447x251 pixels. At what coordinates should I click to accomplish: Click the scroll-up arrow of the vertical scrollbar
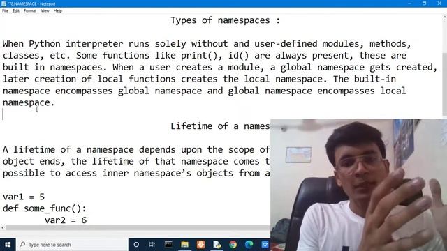[x=444, y=17]
